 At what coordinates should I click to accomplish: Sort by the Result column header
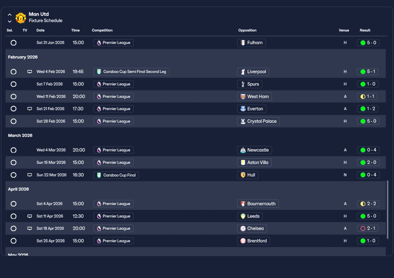[x=365, y=30]
